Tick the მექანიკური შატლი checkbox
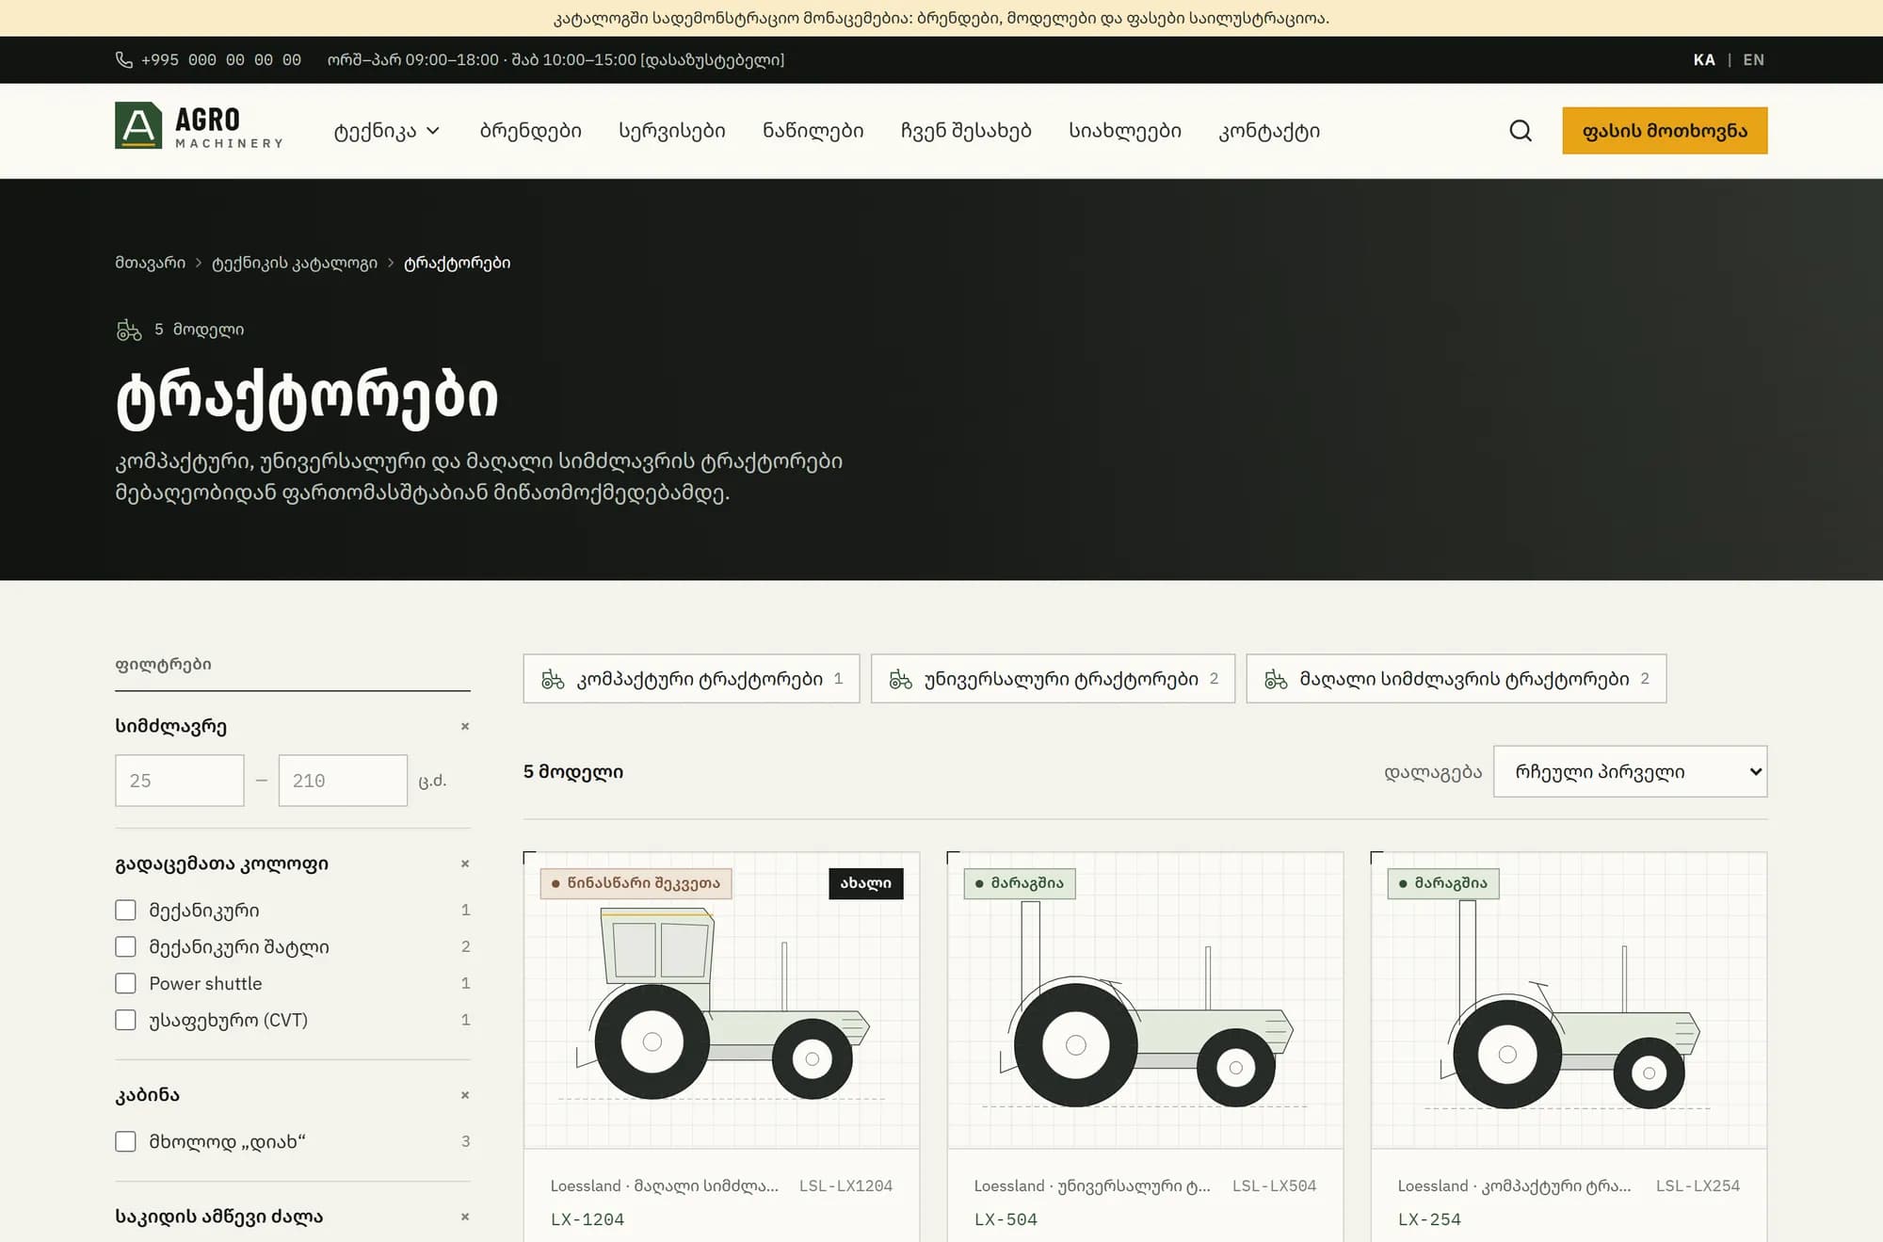This screenshot has height=1242, width=1883. [125, 946]
